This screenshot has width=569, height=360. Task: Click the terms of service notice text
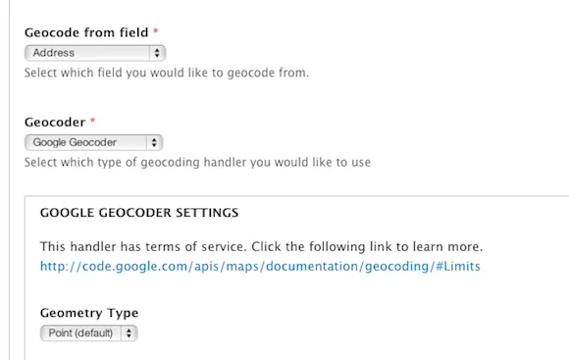[x=261, y=247]
